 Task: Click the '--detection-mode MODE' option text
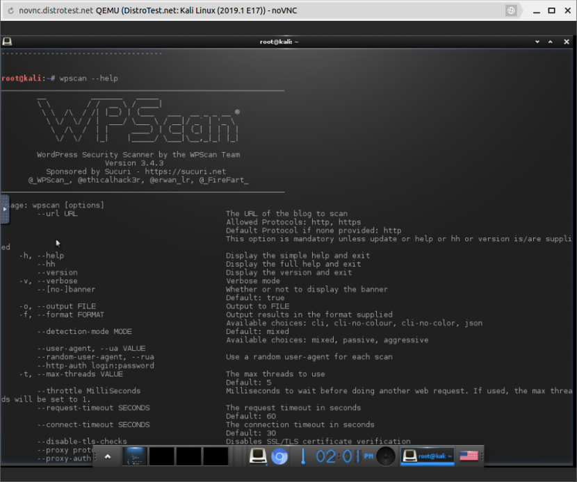[84, 331]
